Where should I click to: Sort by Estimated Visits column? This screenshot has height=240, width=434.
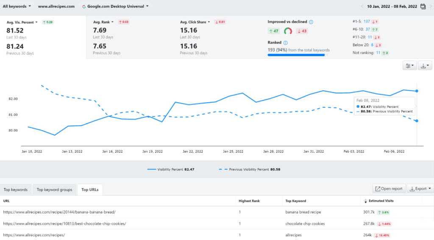378,201
